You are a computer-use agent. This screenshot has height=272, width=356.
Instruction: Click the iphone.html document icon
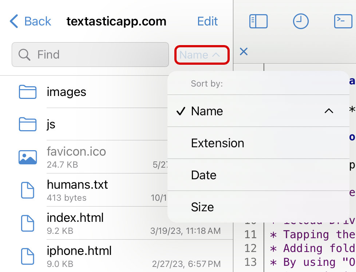coord(27,256)
